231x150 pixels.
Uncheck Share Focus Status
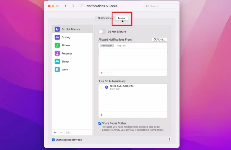tap(100, 123)
